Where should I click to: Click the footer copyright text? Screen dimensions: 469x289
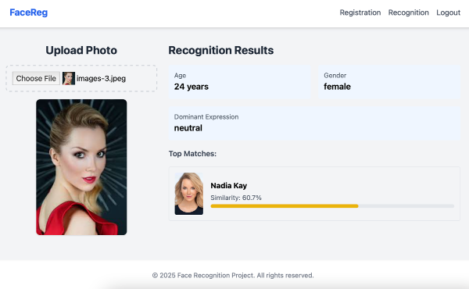233,275
